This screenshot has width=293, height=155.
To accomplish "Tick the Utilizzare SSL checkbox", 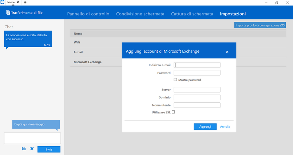I will tap(173, 112).
